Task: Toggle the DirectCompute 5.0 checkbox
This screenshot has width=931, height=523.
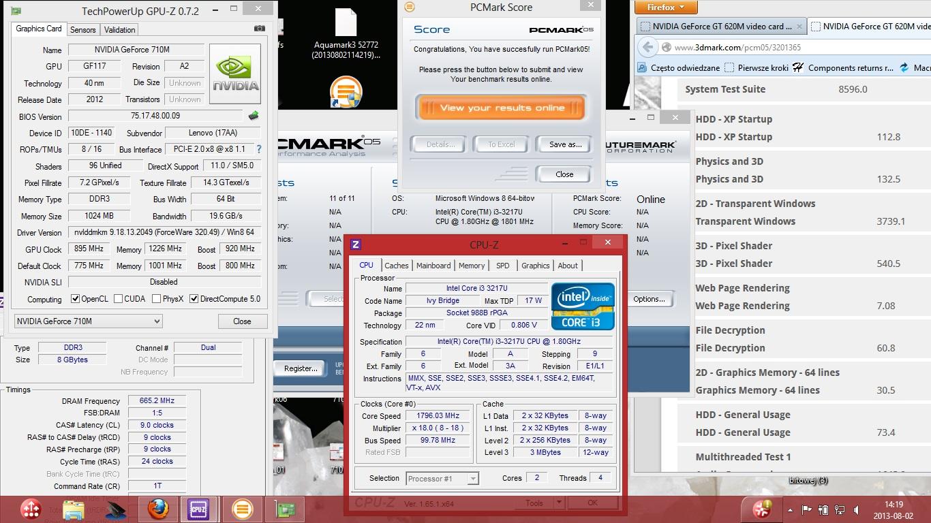Action: [x=194, y=299]
